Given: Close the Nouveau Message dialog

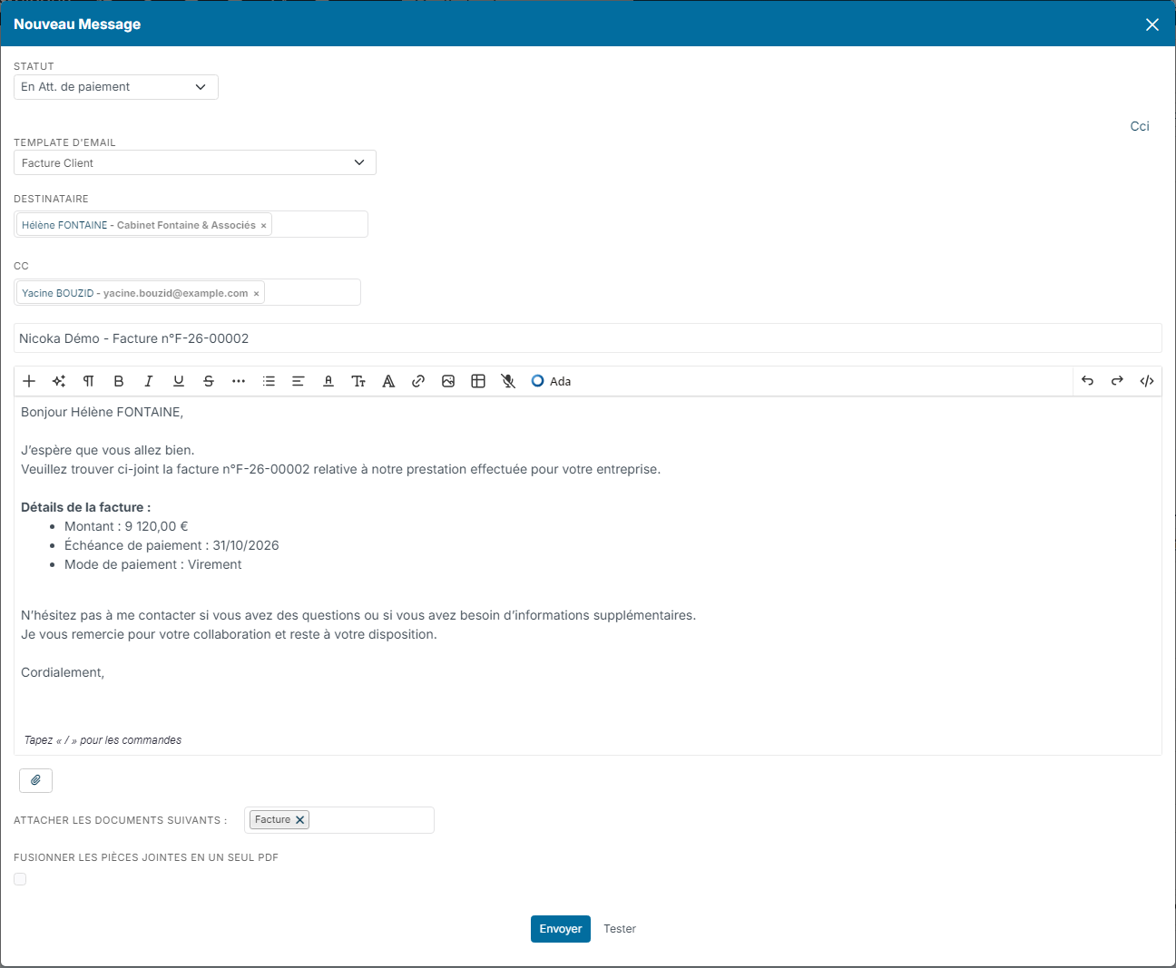Looking at the screenshot, I should [x=1152, y=24].
